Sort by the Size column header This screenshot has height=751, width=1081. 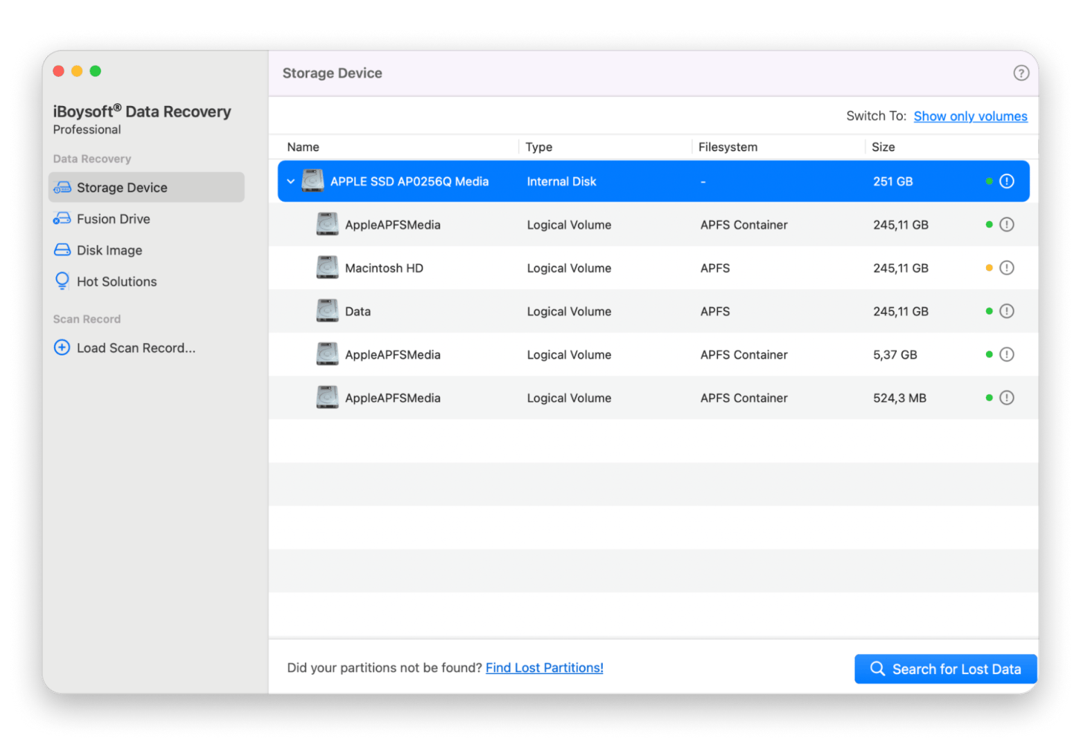[883, 147]
